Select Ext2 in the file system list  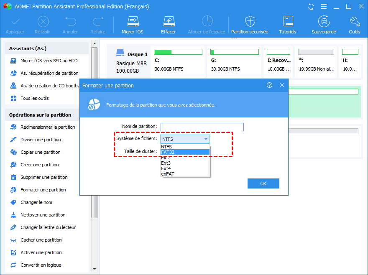185,158
